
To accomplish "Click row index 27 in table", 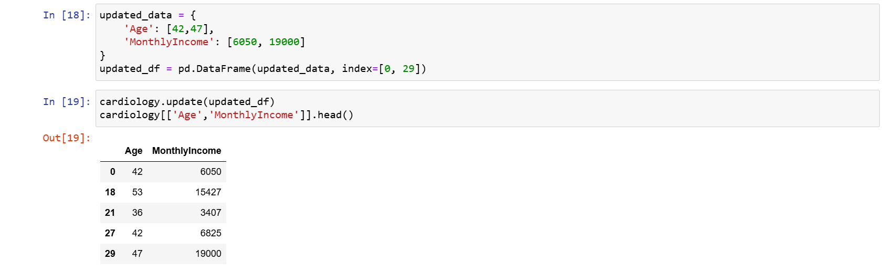I will (110, 233).
